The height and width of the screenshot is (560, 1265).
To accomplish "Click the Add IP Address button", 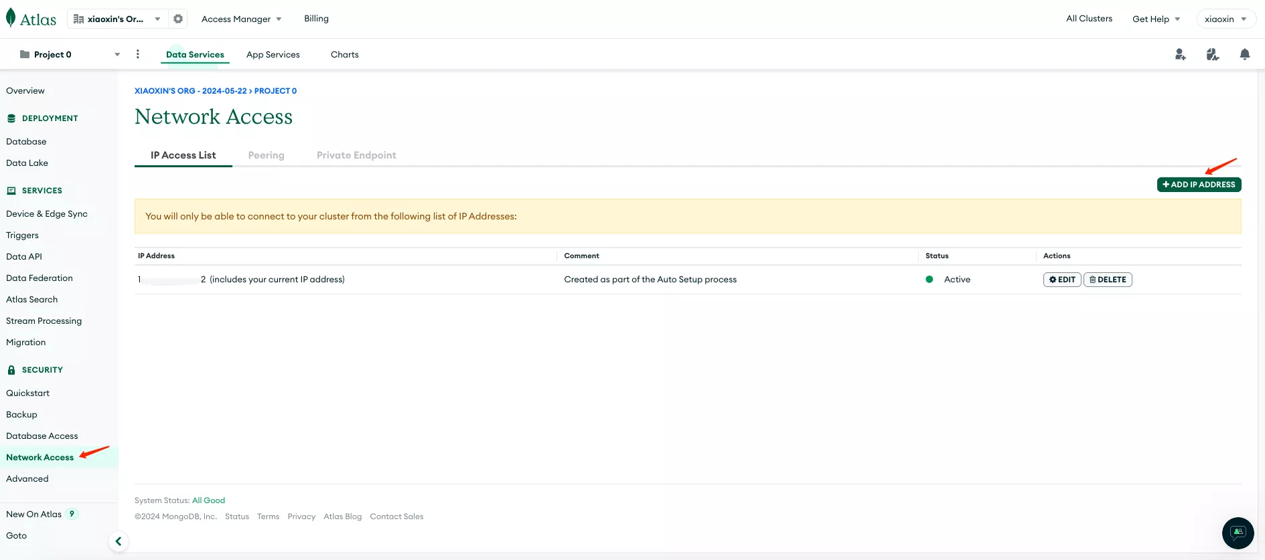I will (1199, 185).
